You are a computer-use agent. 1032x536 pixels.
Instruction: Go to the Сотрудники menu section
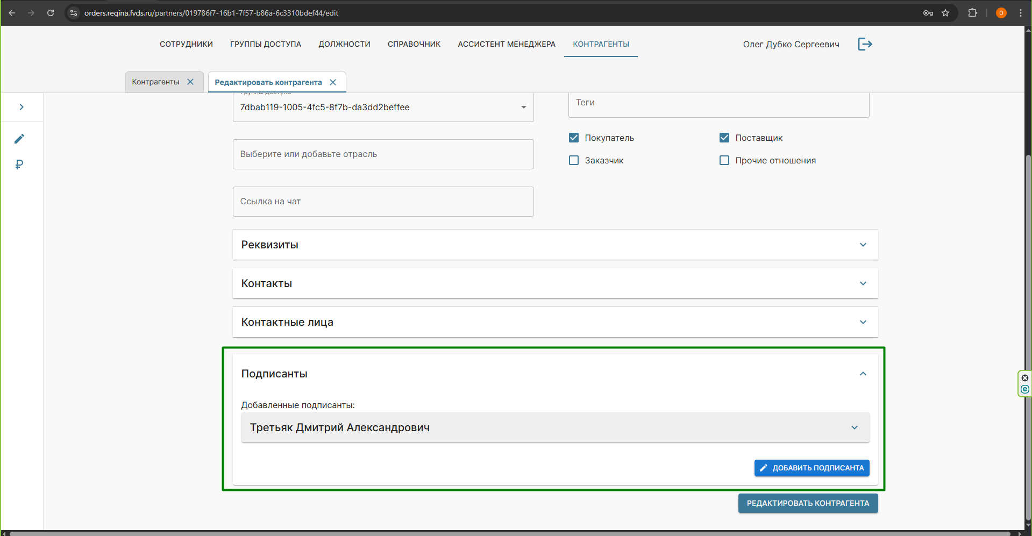pos(186,44)
